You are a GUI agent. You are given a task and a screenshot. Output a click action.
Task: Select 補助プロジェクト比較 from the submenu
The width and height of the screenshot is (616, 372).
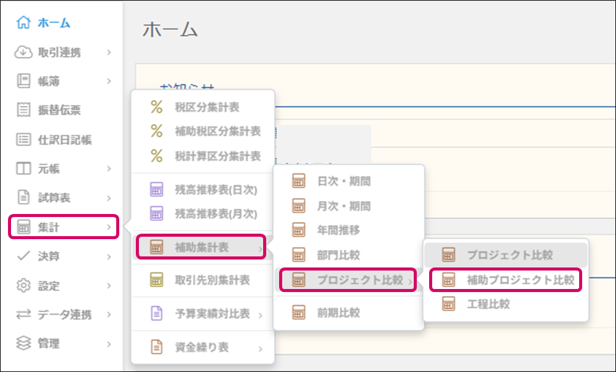(x=520, y=280)
